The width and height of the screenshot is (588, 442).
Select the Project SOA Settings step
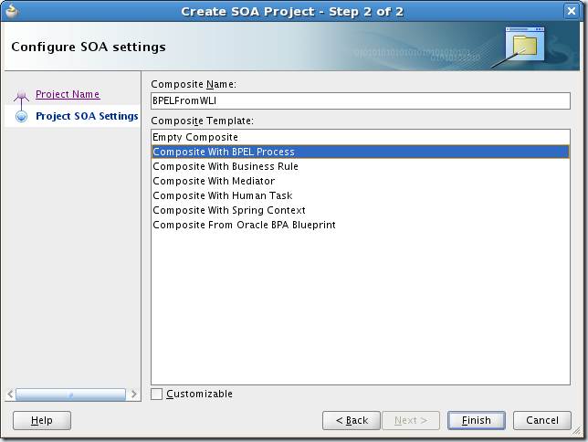tap(87, 116)
